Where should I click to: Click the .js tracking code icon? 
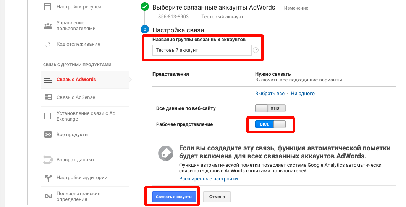48,44
